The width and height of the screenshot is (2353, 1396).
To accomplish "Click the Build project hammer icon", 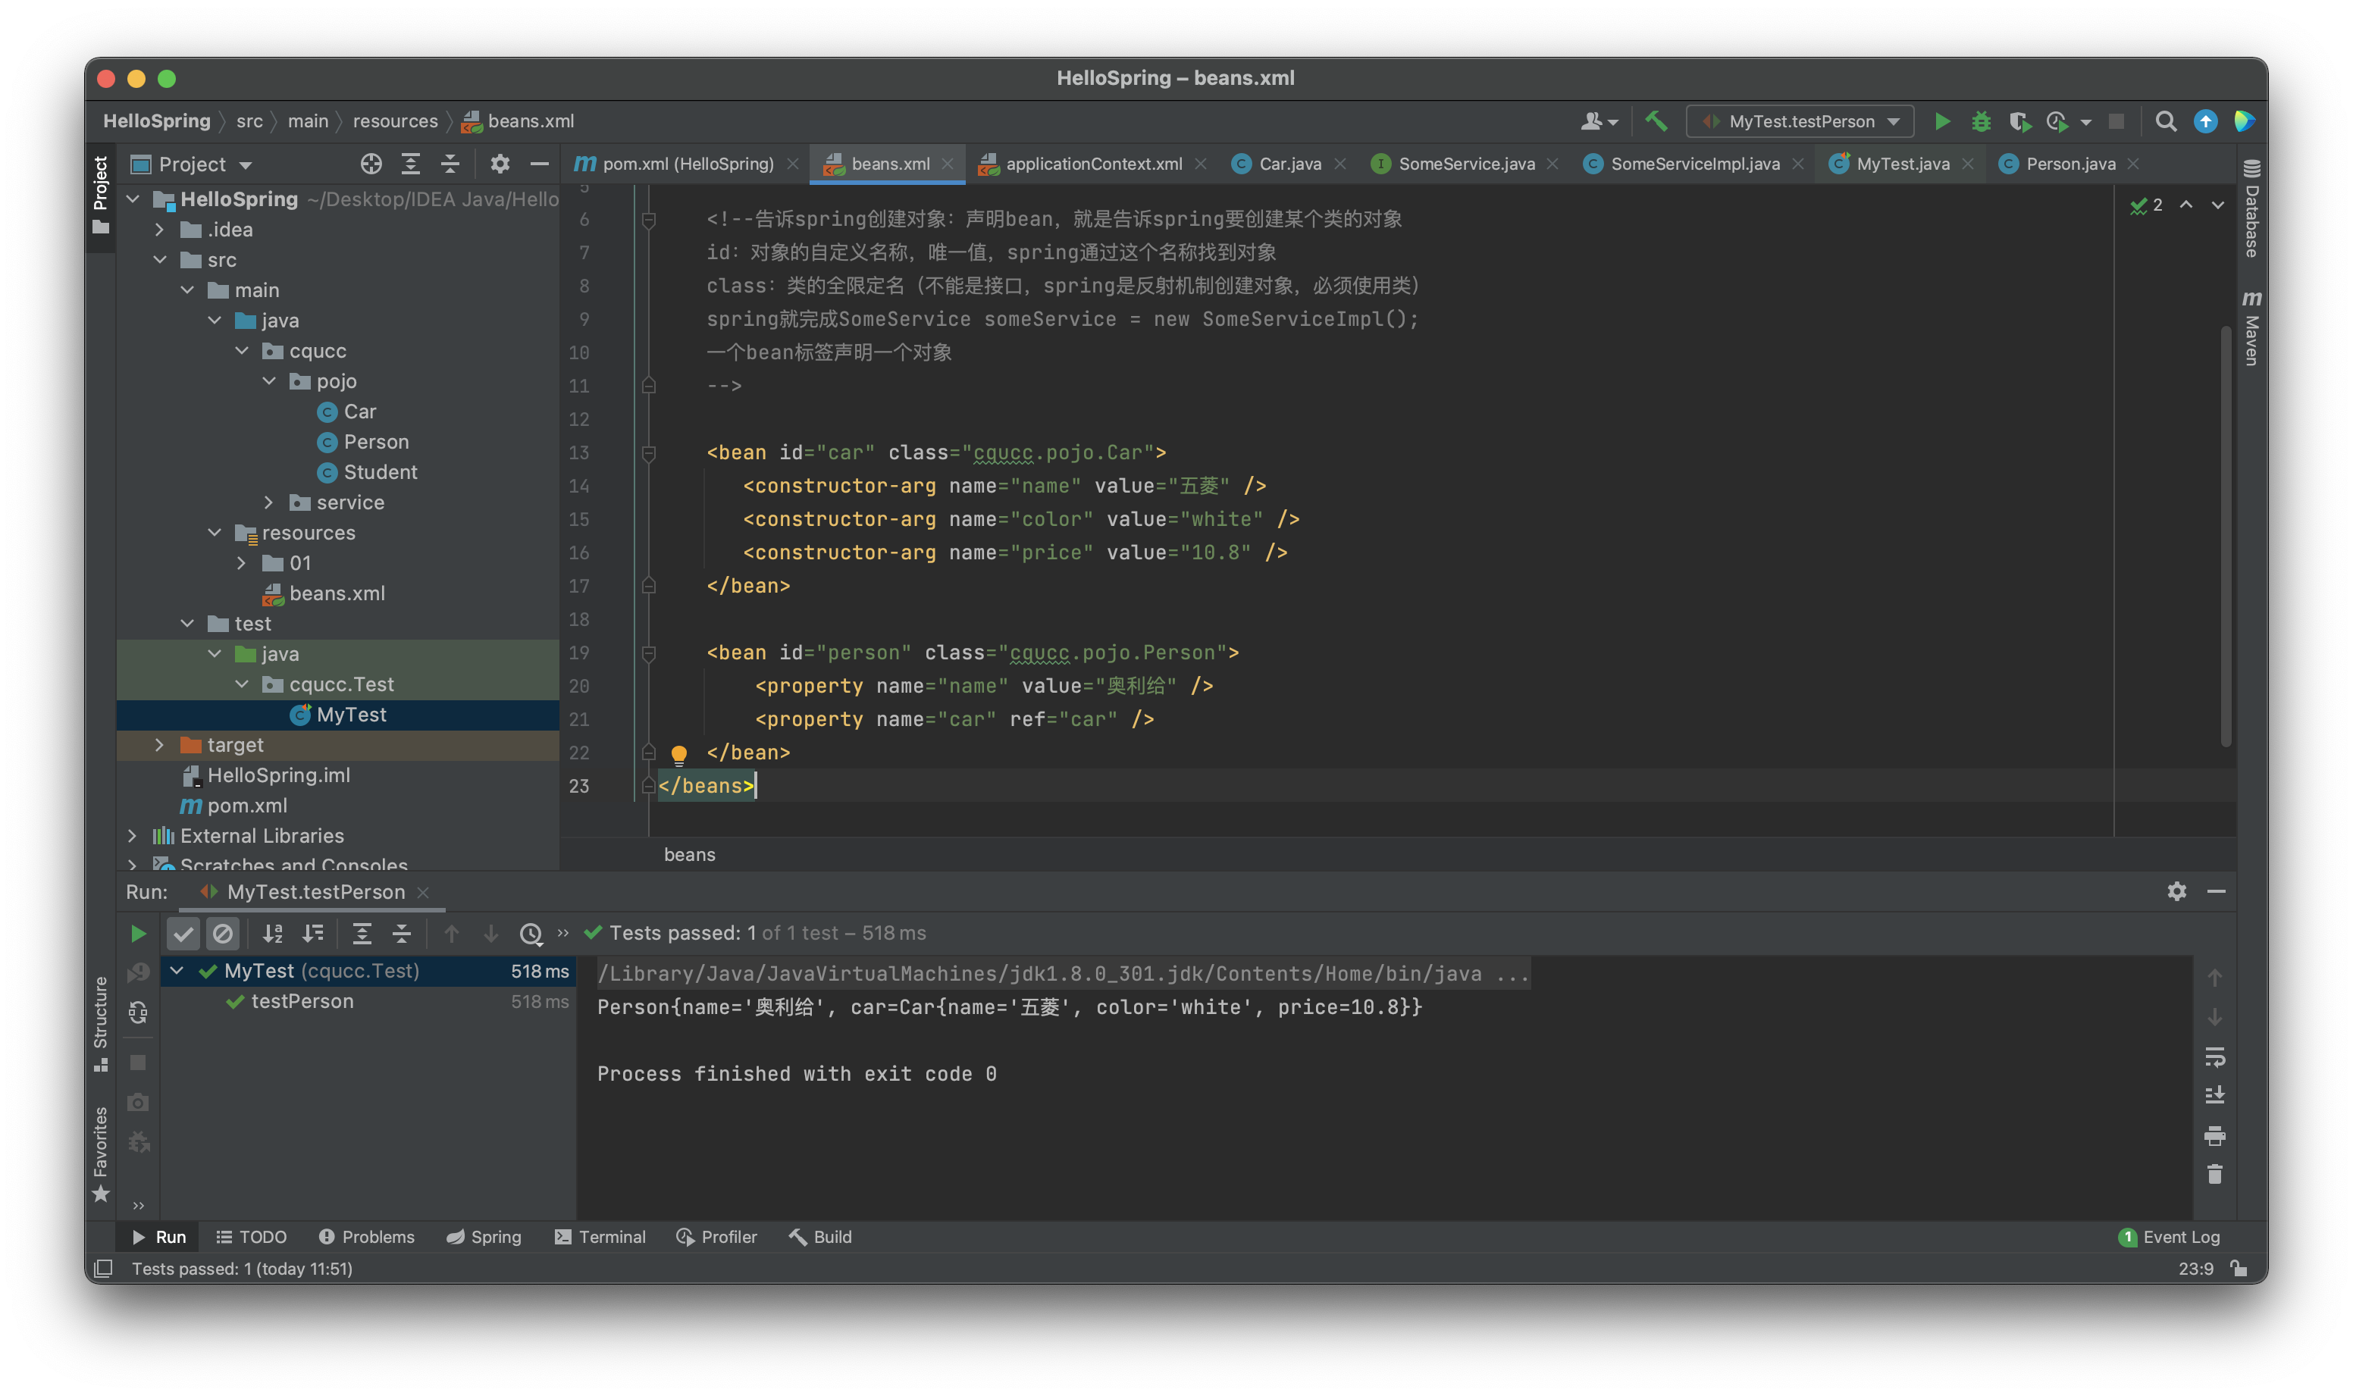I will point(1656,121).
